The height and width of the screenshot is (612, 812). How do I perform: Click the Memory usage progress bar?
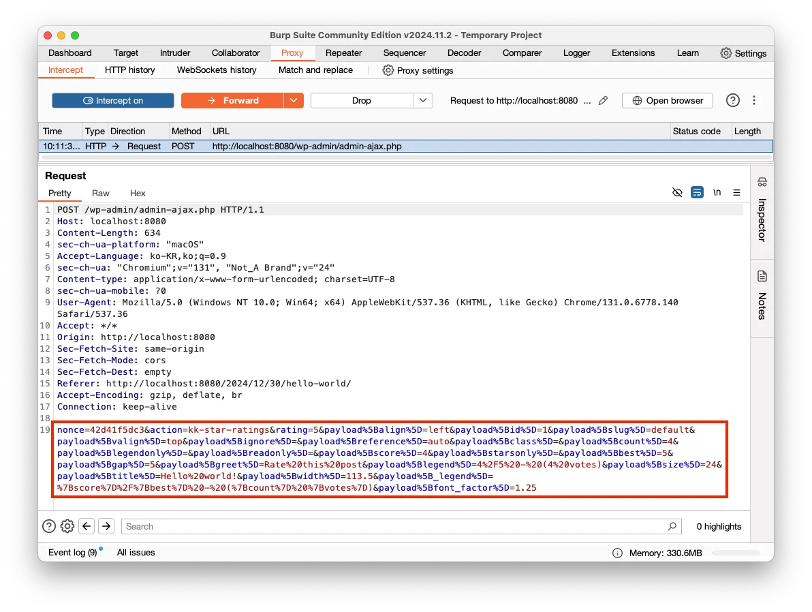pos(736,553)
